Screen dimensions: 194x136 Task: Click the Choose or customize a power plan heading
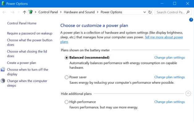coord(94,26)
